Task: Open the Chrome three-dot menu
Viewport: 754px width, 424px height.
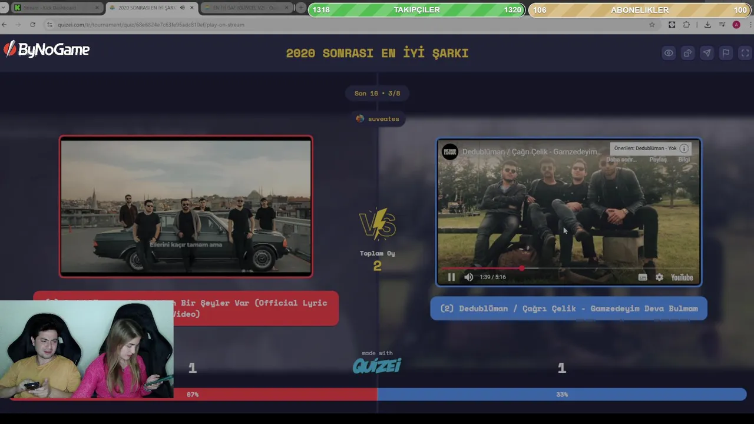Action: point(749,25)
